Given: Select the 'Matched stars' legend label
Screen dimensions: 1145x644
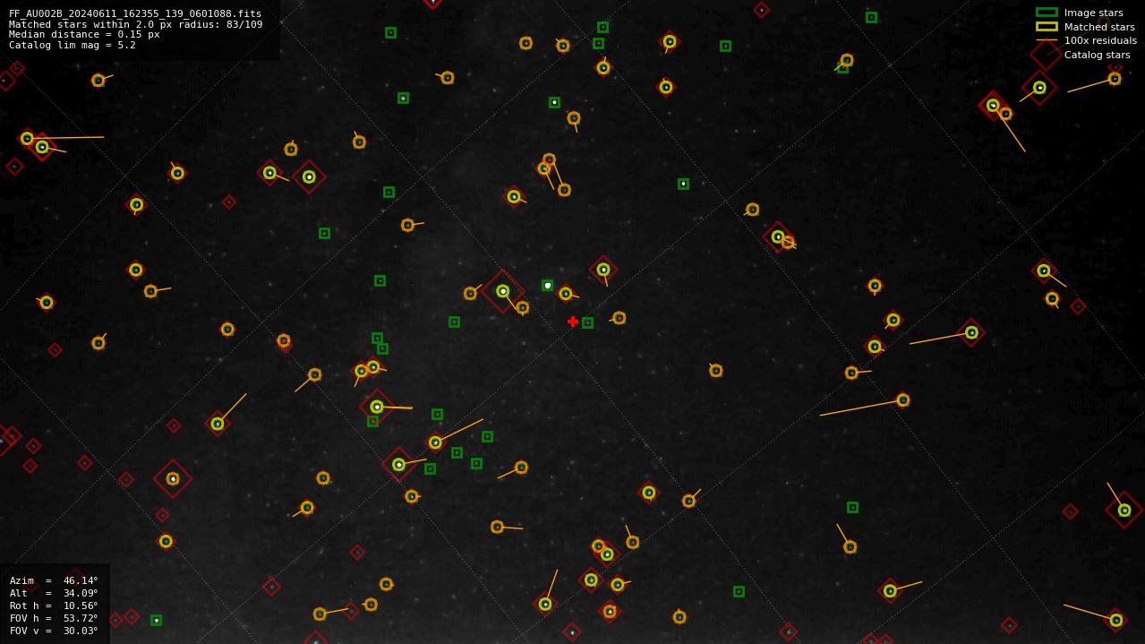Looking at the screenshot, I should tap(1099, 27).
